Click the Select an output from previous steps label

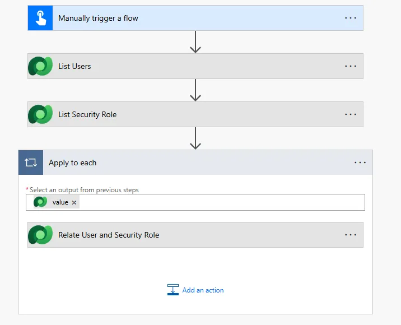coord(84,190)
